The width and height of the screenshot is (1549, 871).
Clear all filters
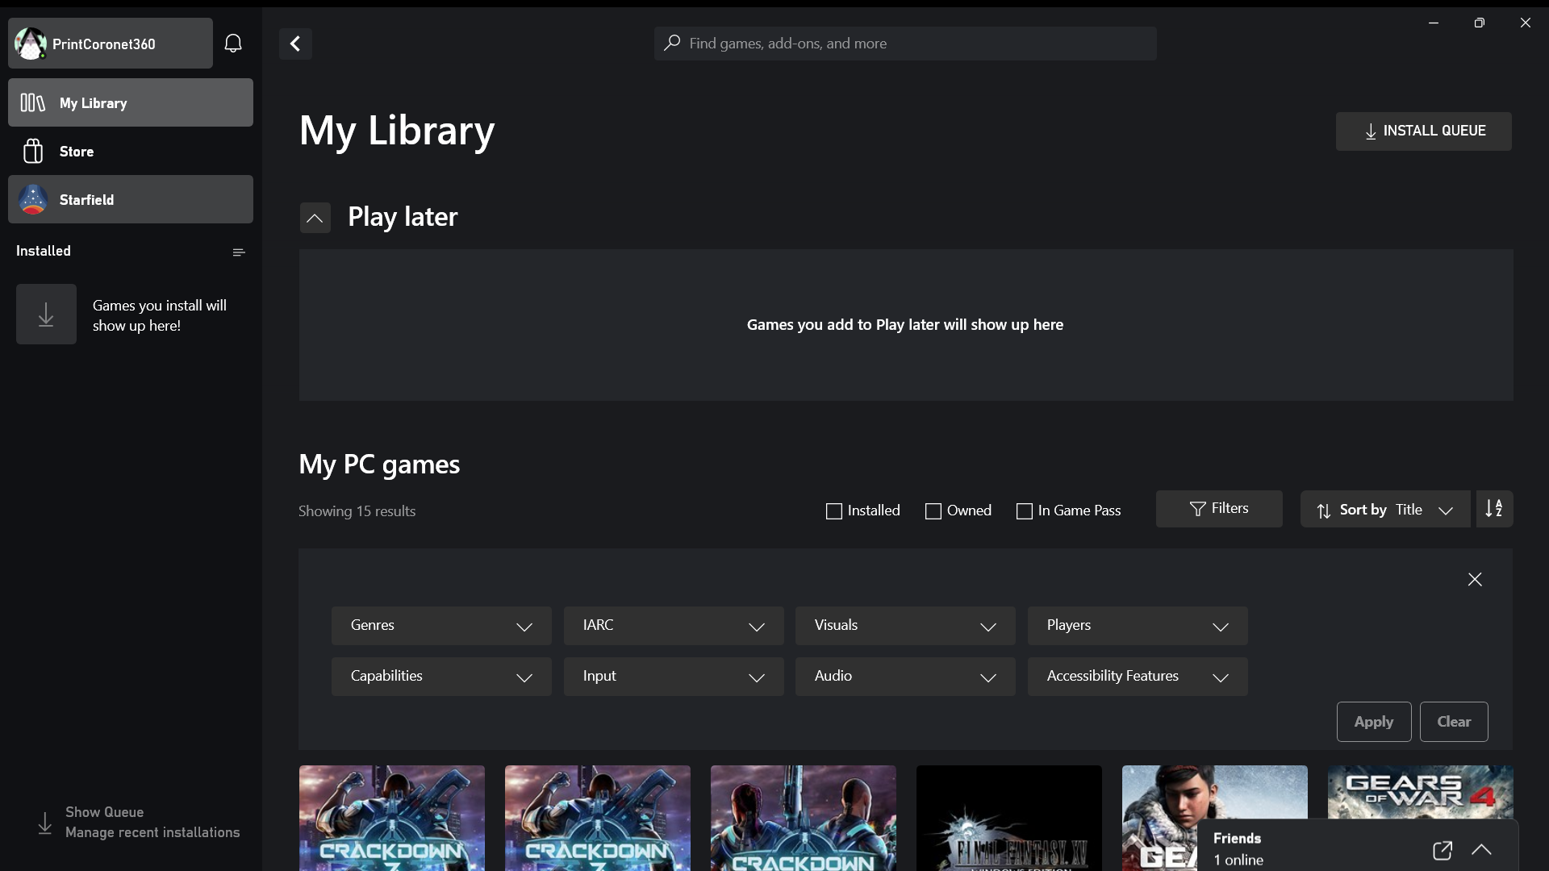coord(1454,722)
